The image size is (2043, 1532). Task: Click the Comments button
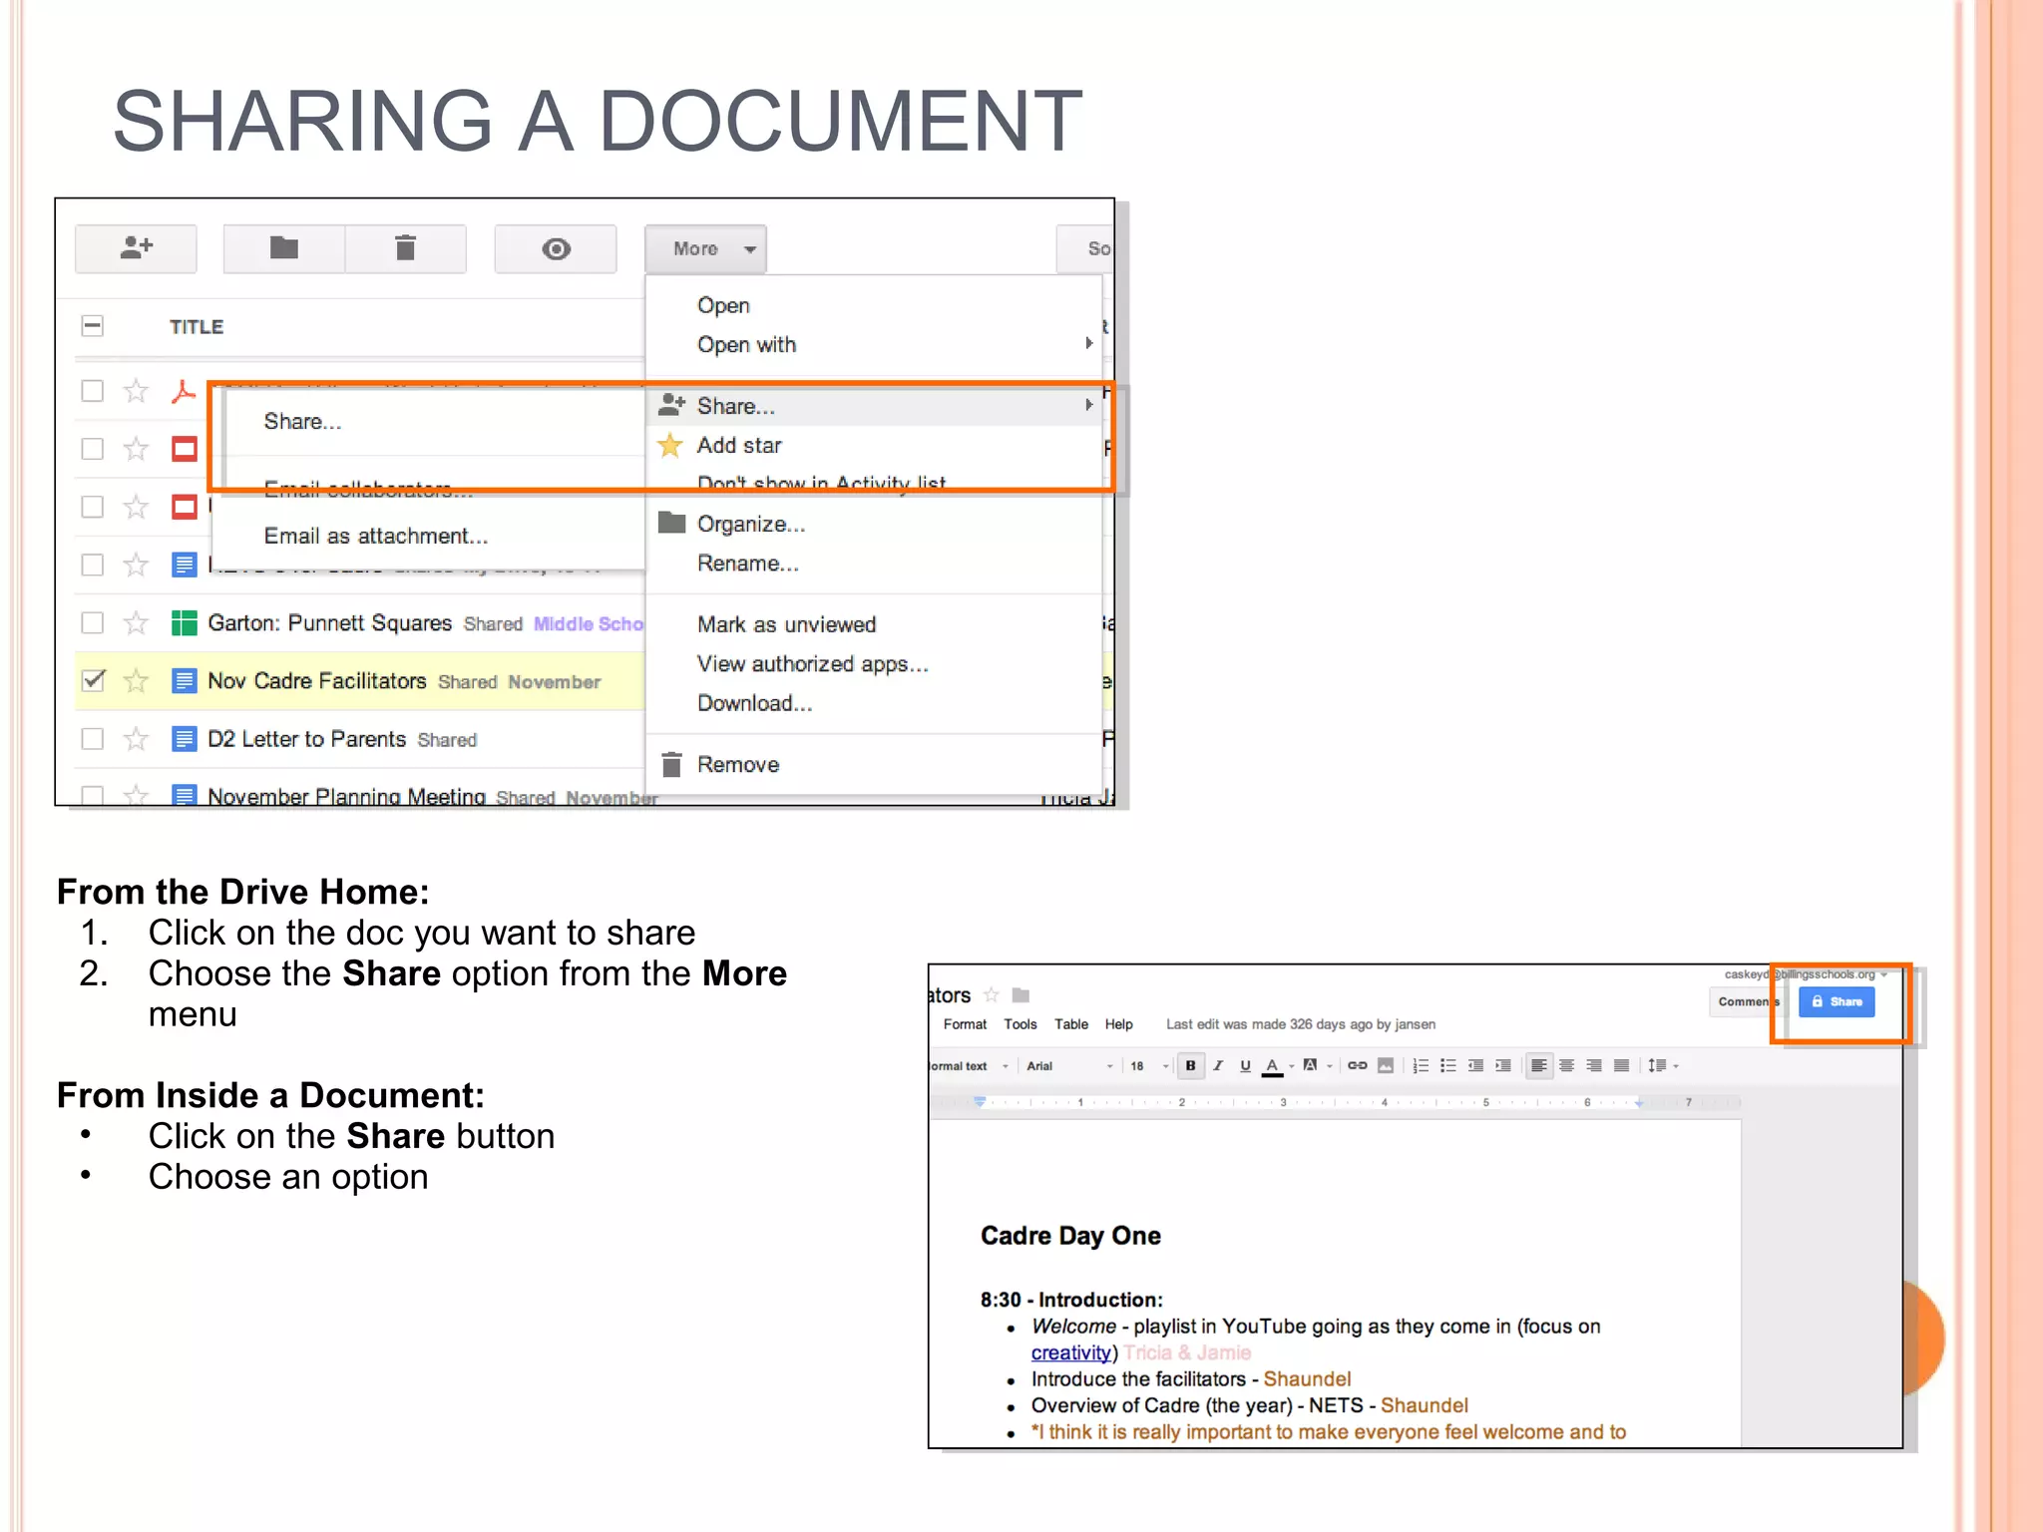(1748, 1001)
